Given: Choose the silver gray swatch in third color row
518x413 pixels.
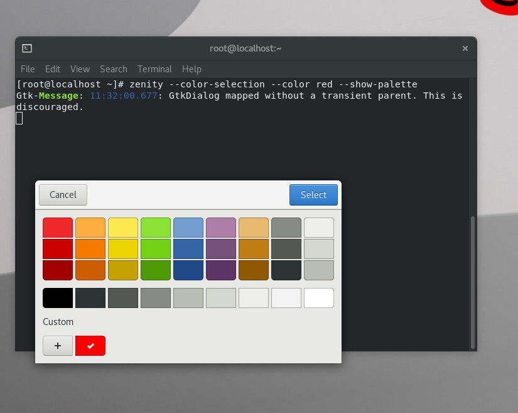Looking at the screenshot, I should pos(319,270).
